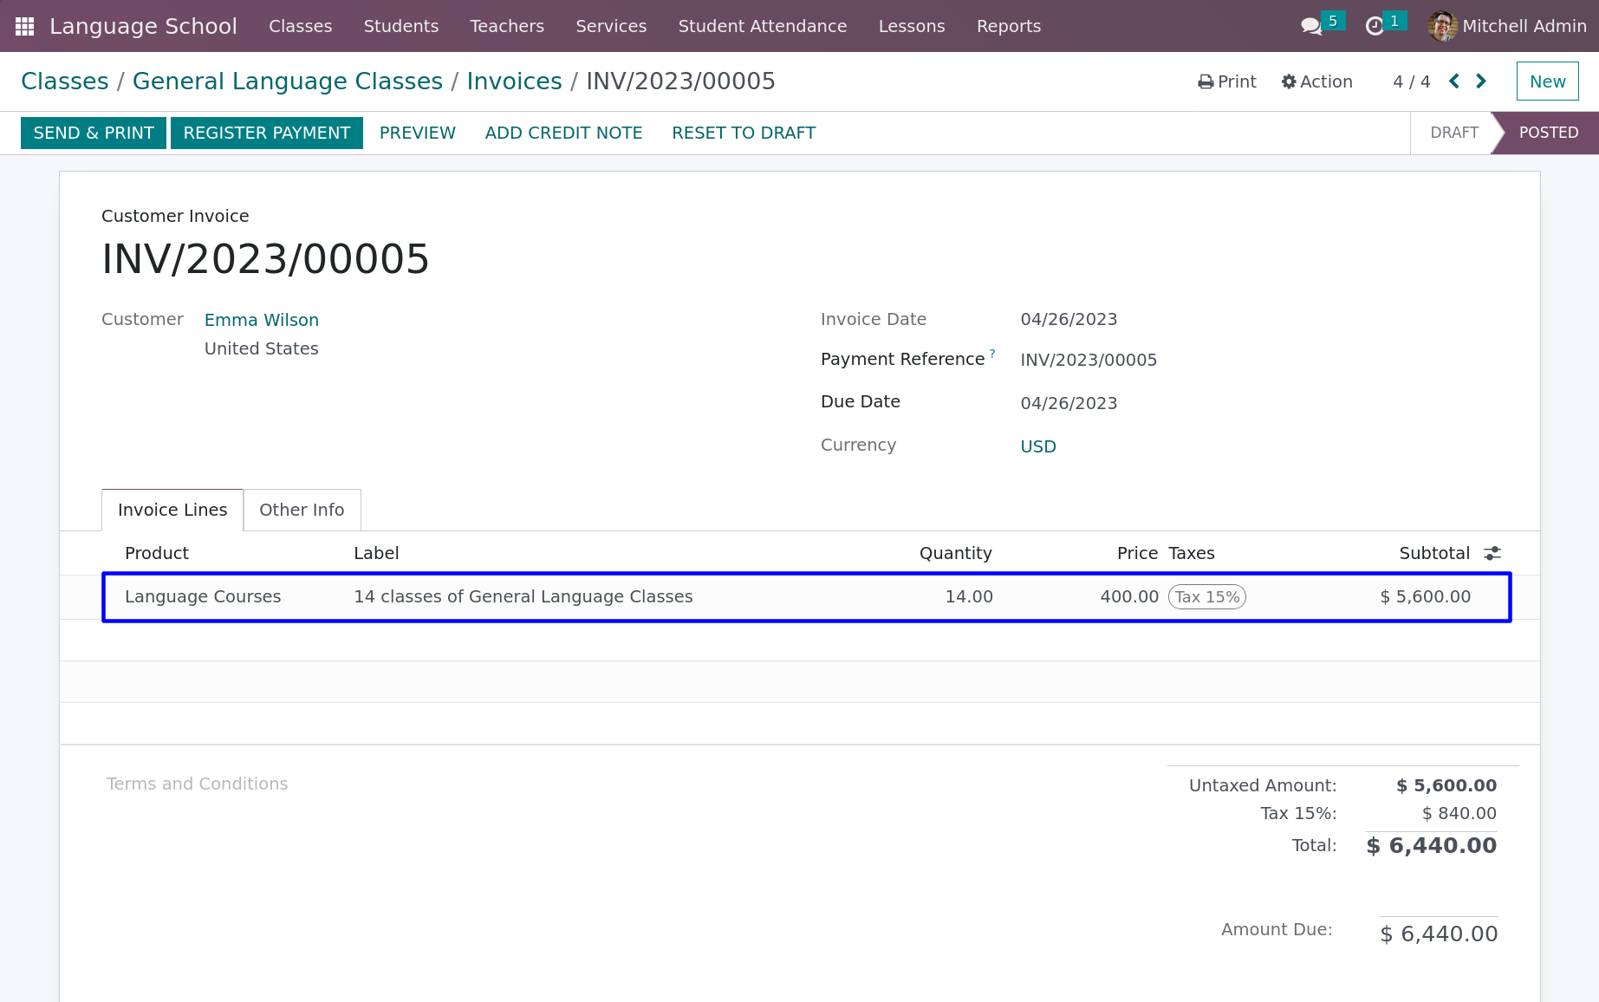Image resolution: width=1599 pixels, height=1002 pixels.
Task: Open the Action gear dropdown
Action: [x=1316, y=81]
